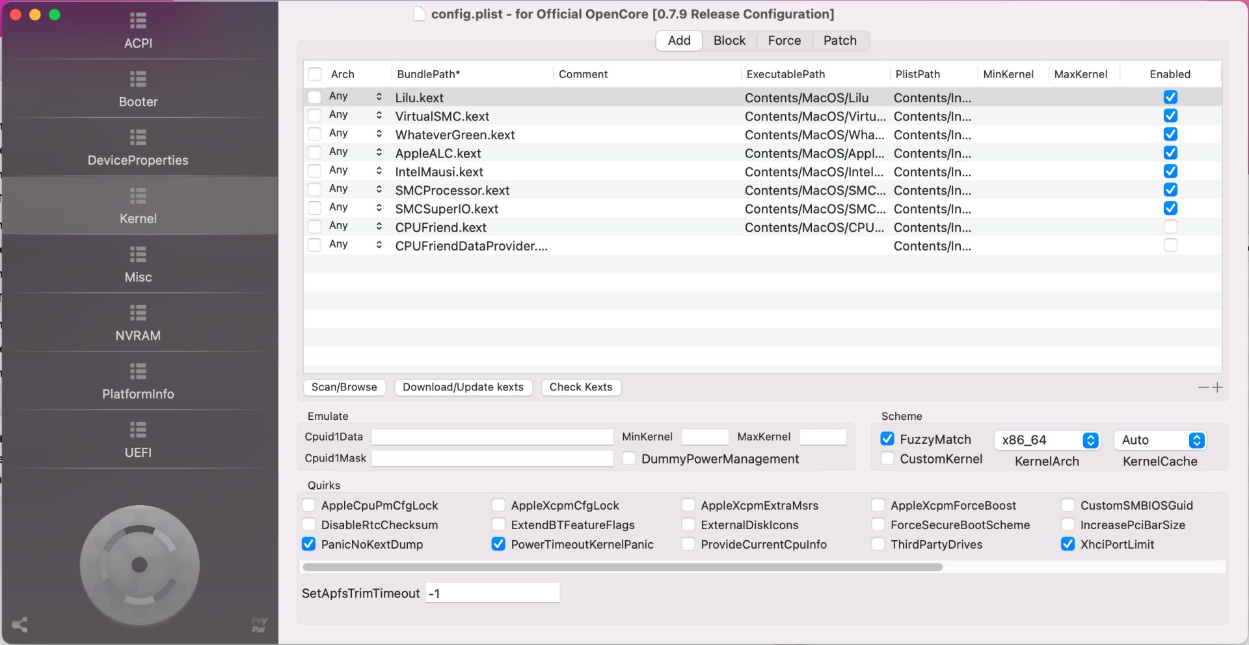The image size is (1249, 645).
Task: Enable the ThirdPartyDrives quirk
Action: point(878,544)
